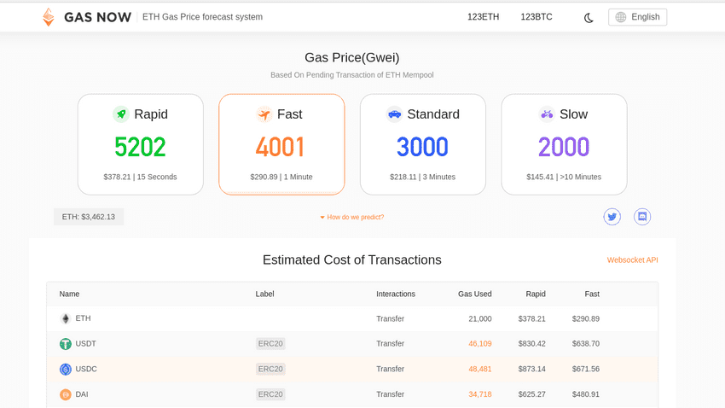Click the globe icon in language button

point(621,17)
